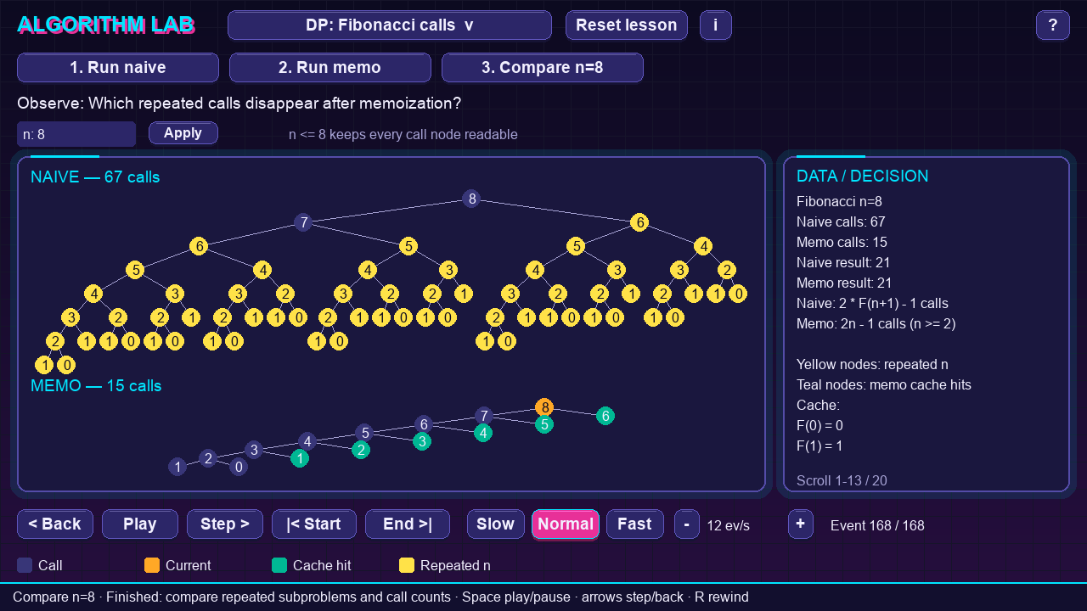Click teal cache-hit node 6 in memo tree
The image size is (1087, 611).
point(605,416)
